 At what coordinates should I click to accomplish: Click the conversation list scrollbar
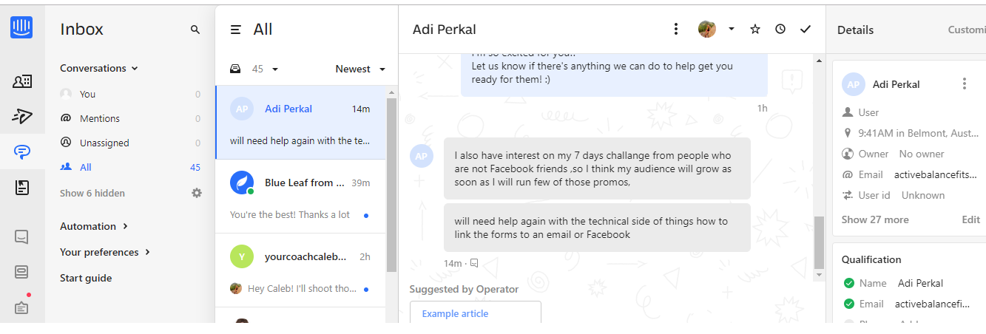(x=391, y=185)
